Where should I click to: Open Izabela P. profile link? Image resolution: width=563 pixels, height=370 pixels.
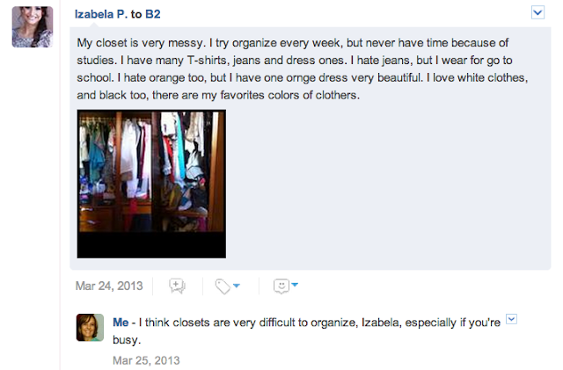102,14
